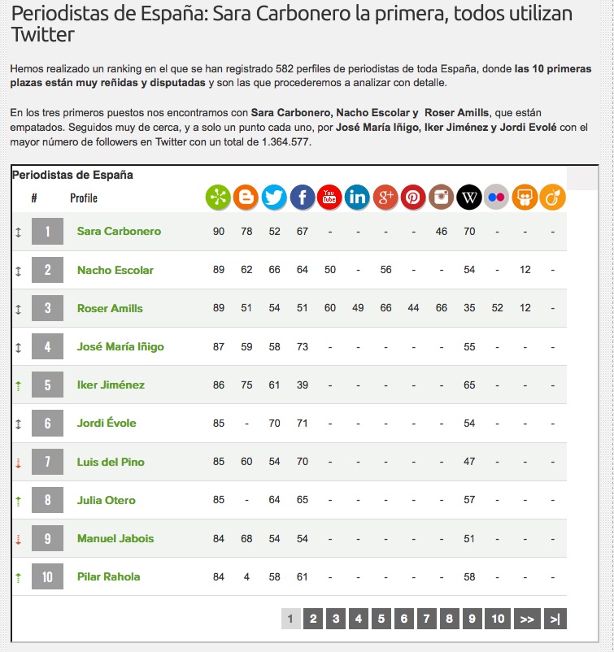Open Sara Carbonero's profile link
The height and width of the screenshot is (652, 614).
pyautogui.click(x=119, y=232)
